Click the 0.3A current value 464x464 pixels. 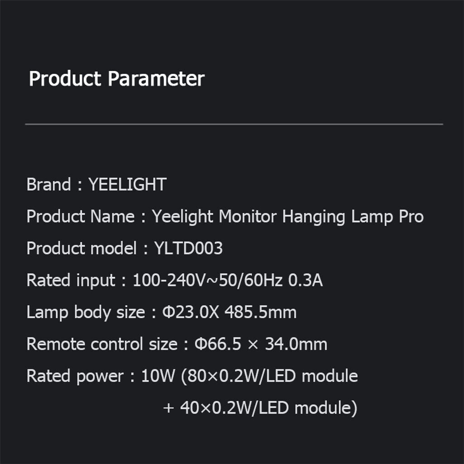[305, 280]
